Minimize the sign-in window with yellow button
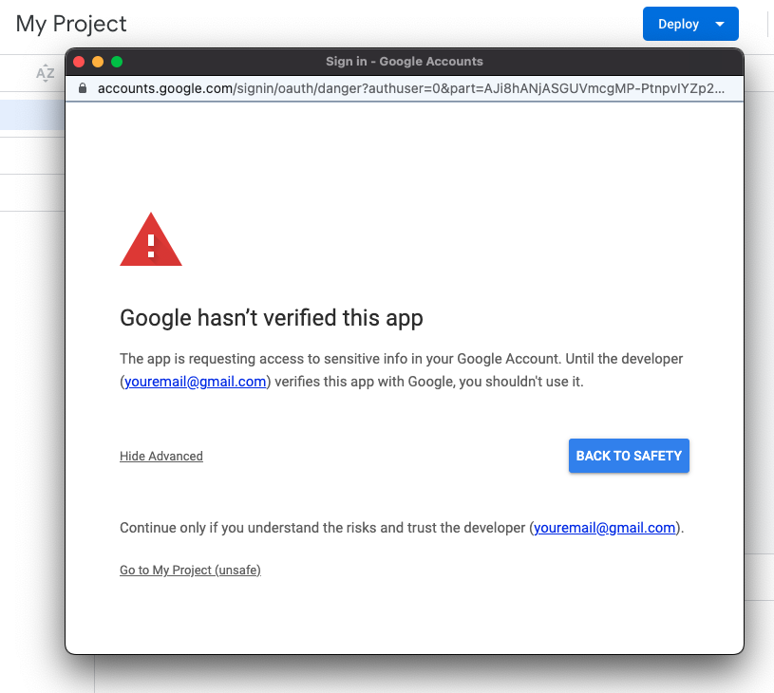Image resolution: width=774 pixels, height=693 pixels. pyautogui.click(x=98, y=62)
